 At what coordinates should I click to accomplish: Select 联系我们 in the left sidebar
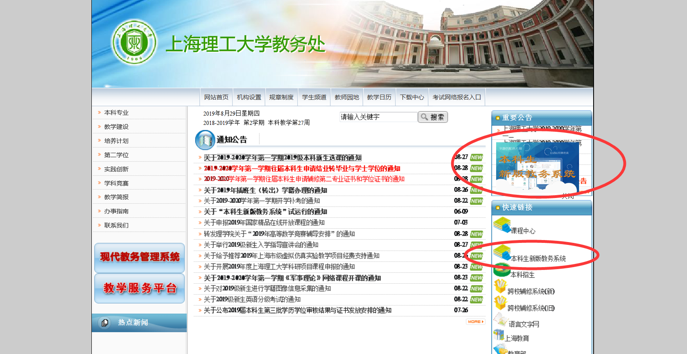pyautogui.click(x=116, y=225)
